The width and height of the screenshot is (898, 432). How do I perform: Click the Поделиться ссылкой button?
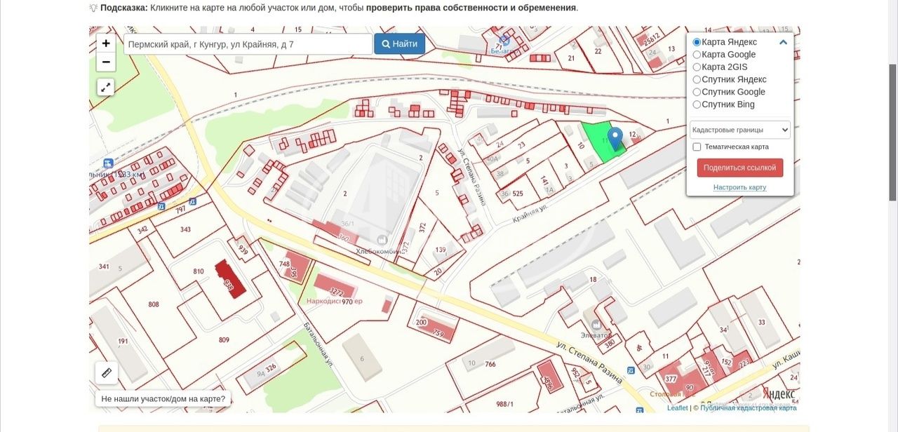[x=740, y=168]
